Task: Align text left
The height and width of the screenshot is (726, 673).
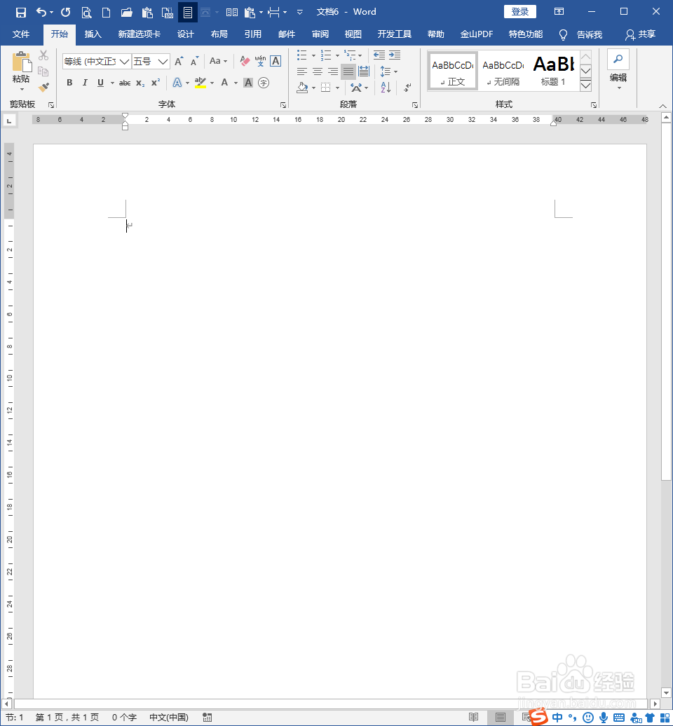Action: click(x=302, y=71)
